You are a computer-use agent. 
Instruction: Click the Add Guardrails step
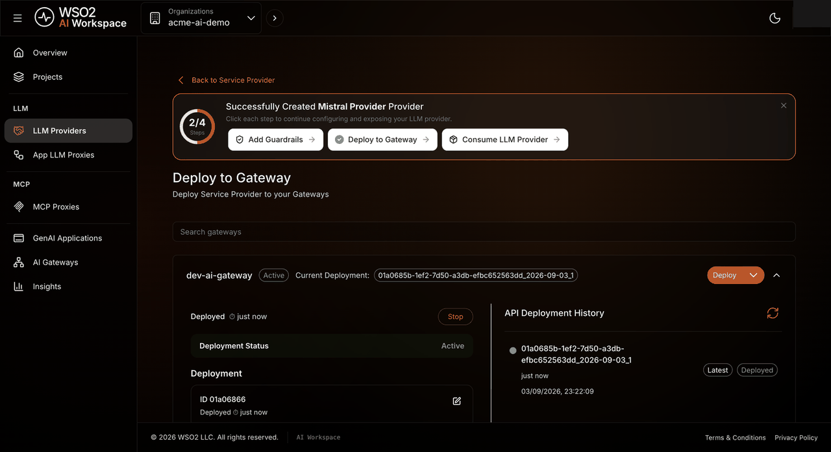[275, 139]
